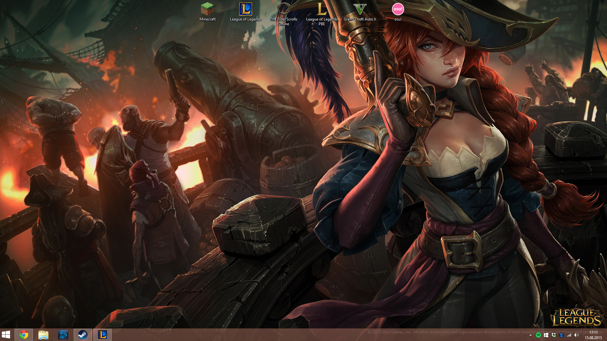Open the volume speaker control
607x341 pixels.
click(576, 335)
